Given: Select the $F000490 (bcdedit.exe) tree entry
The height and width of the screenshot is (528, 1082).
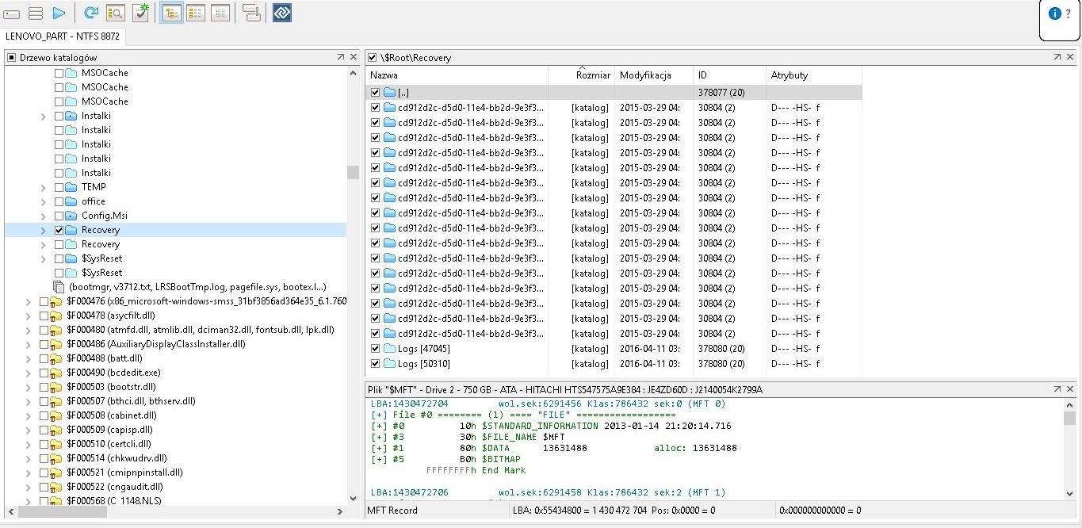Looking at the screenshot, I should pyautogui.click(x=113, y=373).
